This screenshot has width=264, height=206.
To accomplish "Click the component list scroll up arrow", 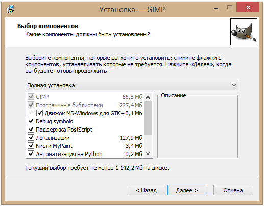I will (148, 97).
